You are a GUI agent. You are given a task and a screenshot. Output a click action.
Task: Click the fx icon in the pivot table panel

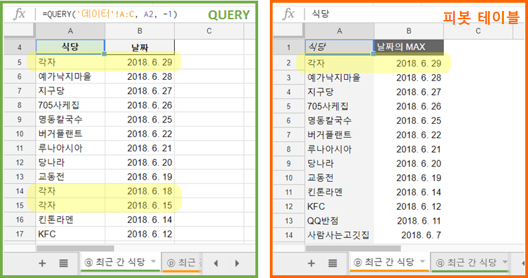point(290,14)
